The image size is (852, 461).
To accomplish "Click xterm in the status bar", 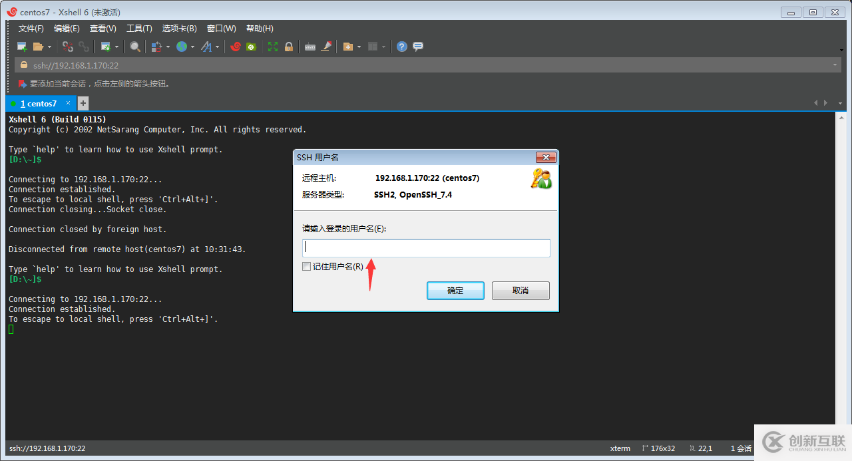I will click(620, 448).
